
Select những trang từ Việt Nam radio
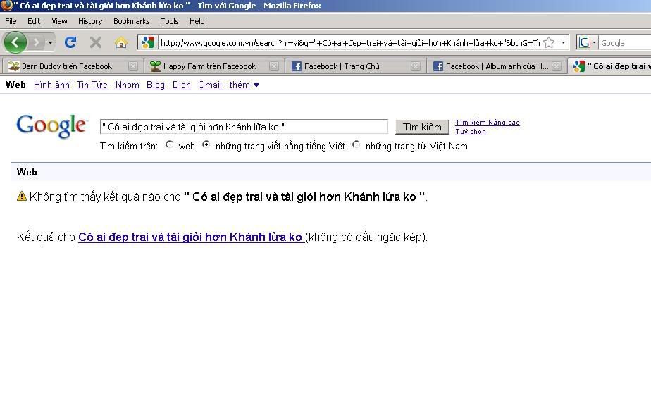[356, 144]
